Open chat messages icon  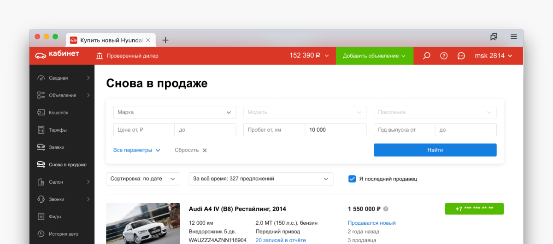tap(461, 56)
